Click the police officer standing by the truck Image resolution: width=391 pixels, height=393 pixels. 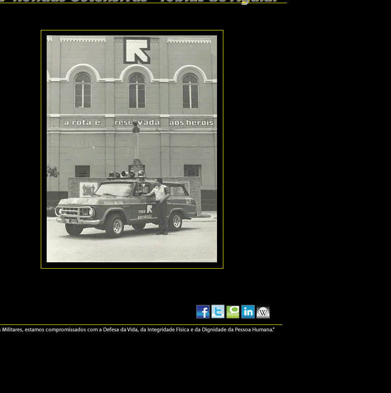160,205
